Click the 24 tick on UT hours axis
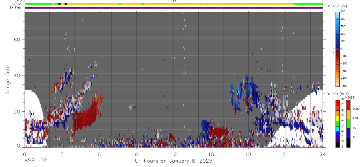Screen dimensions: 363x167 [323, 154]
